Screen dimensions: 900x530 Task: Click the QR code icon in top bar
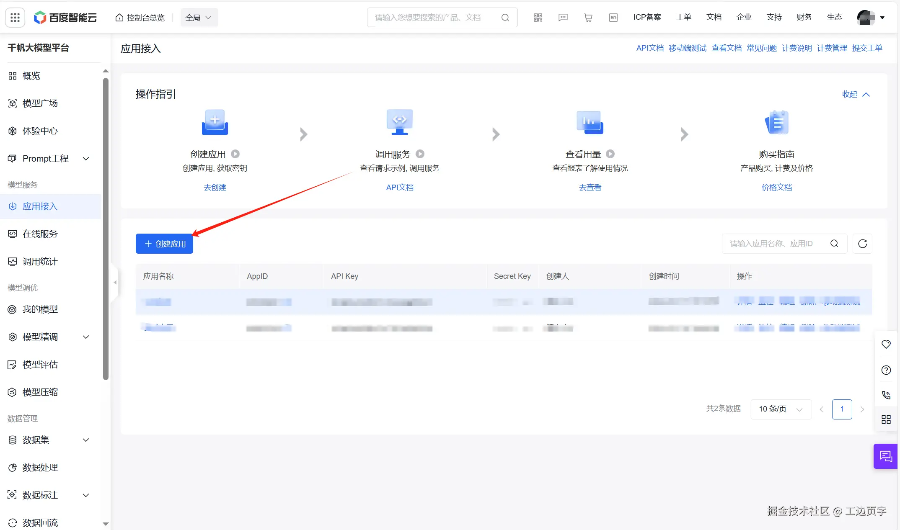pos(538,18)
